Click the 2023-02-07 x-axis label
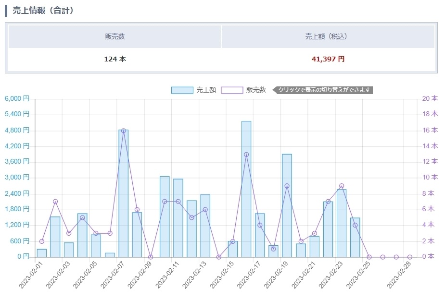Viewport: 445px width, 299px height. point(113,275)
